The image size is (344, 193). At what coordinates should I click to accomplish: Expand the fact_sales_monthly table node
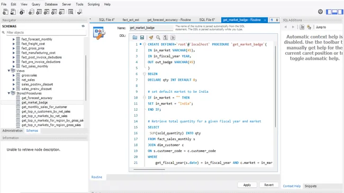14,66
